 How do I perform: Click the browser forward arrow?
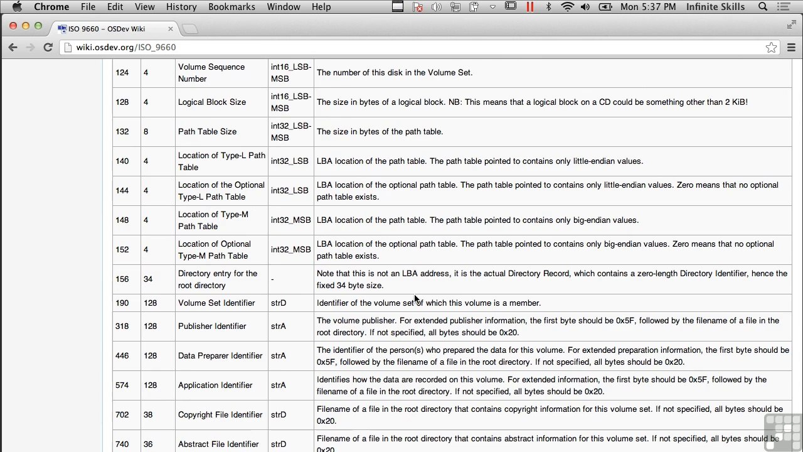click(30, 47)
